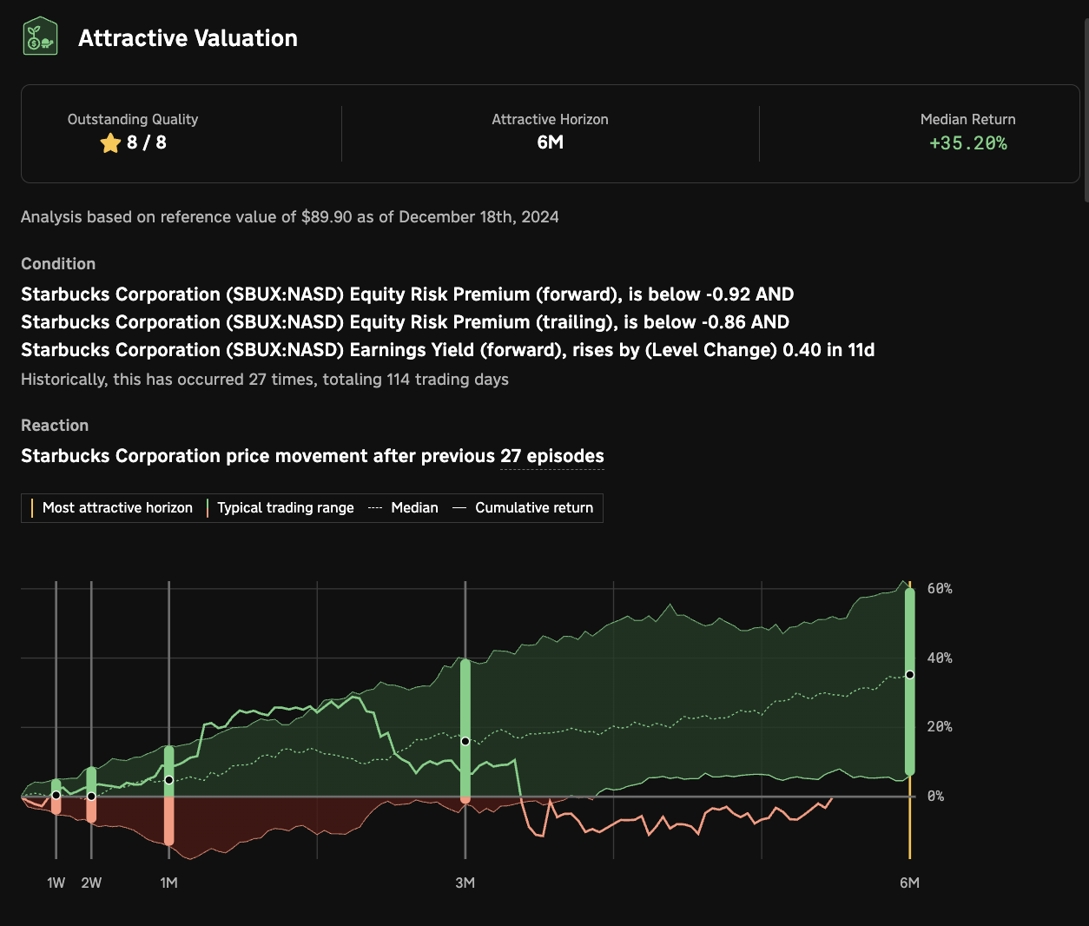Select the 'Typical trading range' legend entry
The image size is (1089, 926).
pyautogui.click(x=280, y=508)
